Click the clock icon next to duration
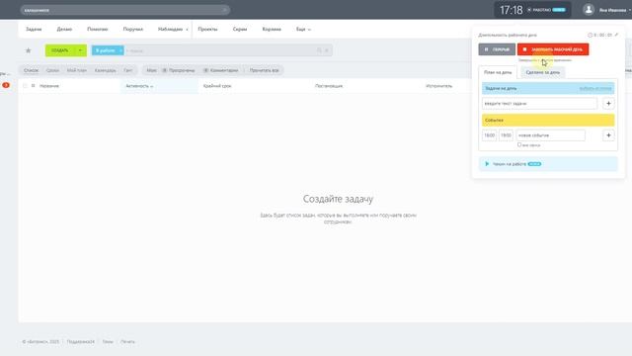The image size is (632, 356). 591,36
